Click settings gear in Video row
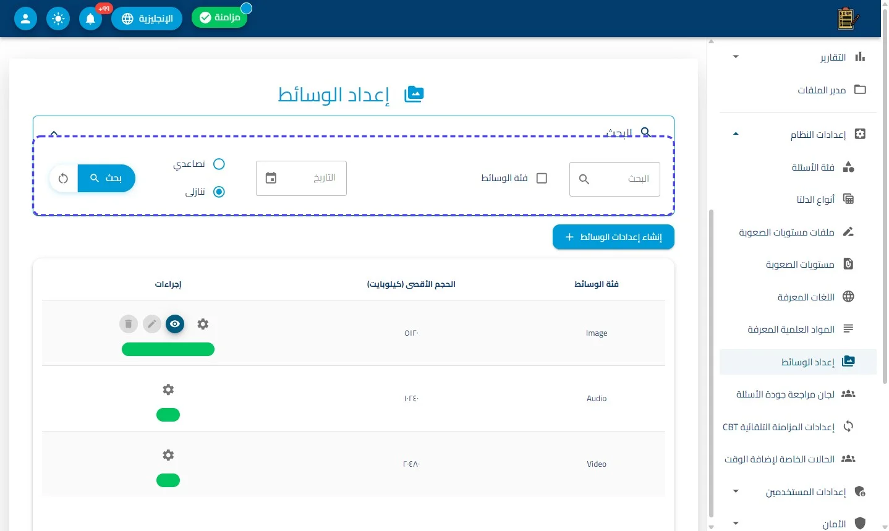 tap(168, 455)
